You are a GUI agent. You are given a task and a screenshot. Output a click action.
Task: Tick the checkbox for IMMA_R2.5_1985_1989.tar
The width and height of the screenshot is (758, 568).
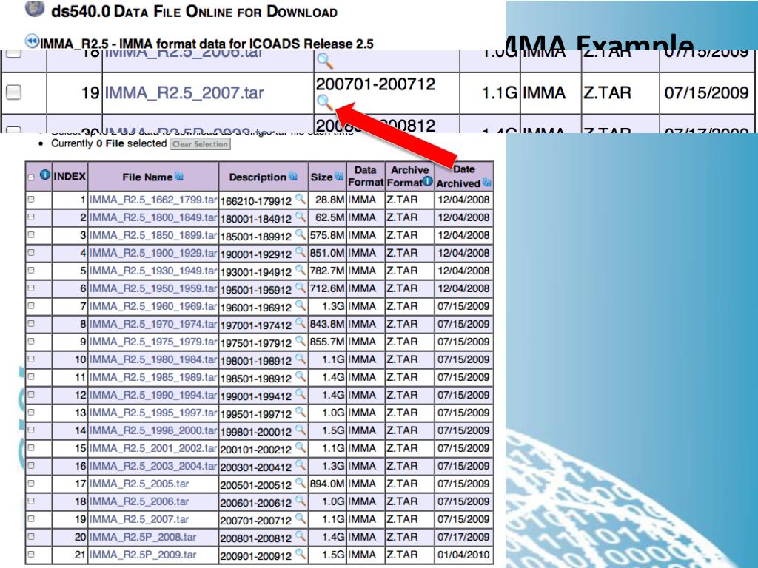31,376
